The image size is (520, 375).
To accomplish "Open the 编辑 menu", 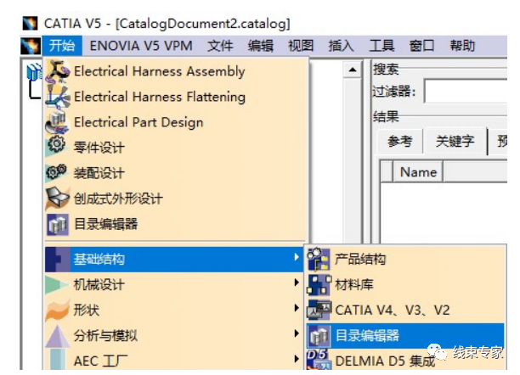I will pyautogui.click(x=261, y=46).
